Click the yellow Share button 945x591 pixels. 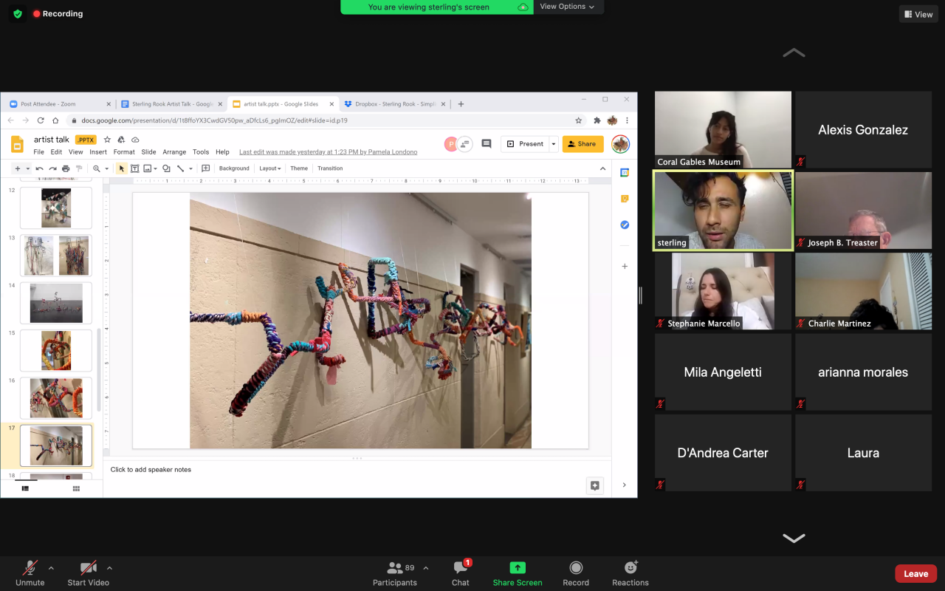click(x=583, y=144)
